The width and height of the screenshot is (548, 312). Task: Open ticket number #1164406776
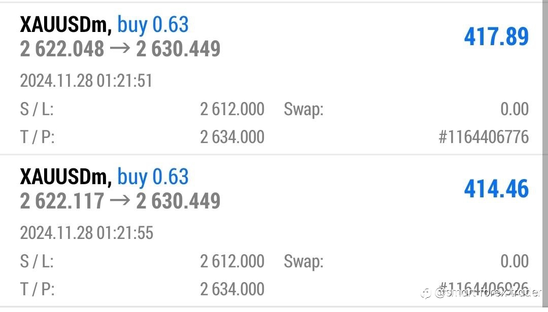click(x=484, y=137)
